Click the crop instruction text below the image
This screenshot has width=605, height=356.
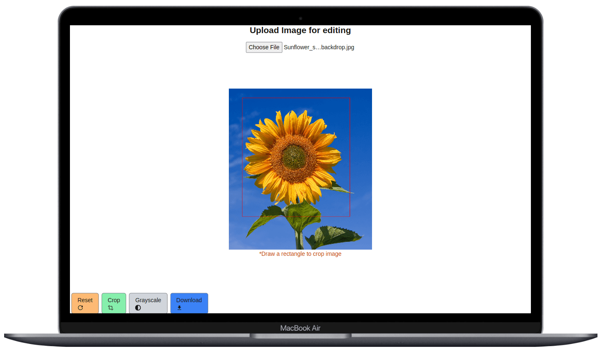300,254
